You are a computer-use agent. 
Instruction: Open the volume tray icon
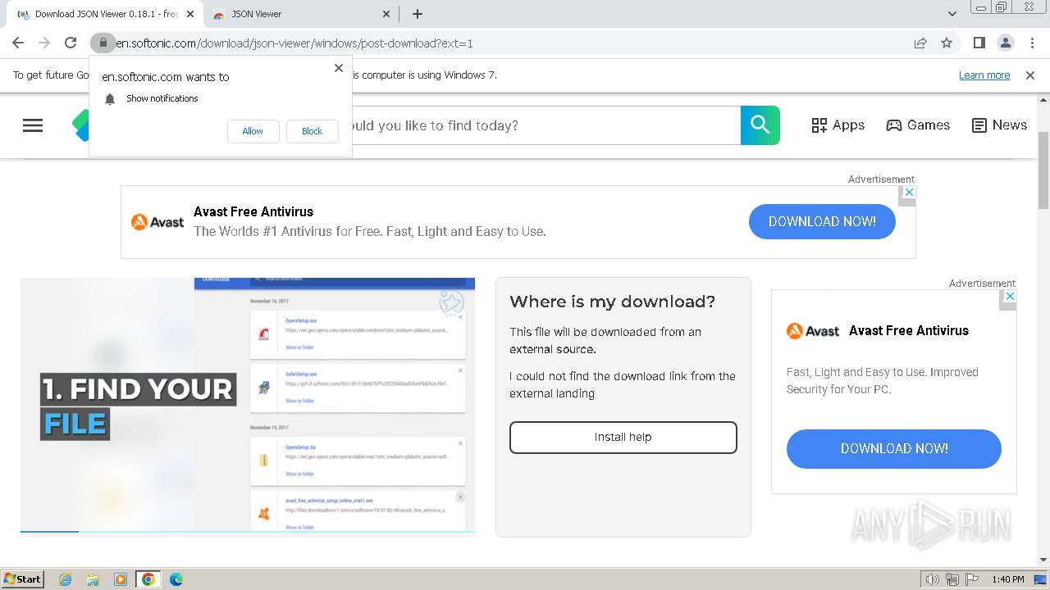[x=933, y=579]
